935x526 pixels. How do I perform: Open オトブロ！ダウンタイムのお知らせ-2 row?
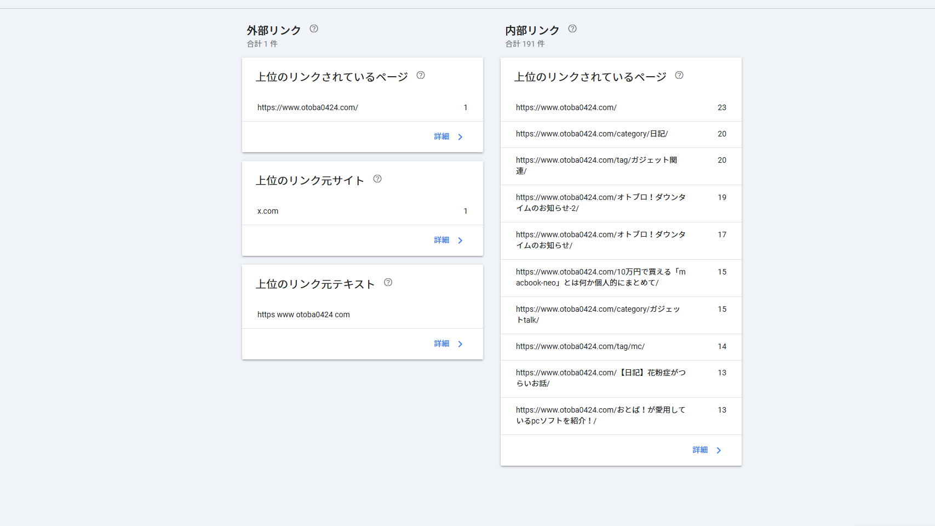(x=621, y=203)
